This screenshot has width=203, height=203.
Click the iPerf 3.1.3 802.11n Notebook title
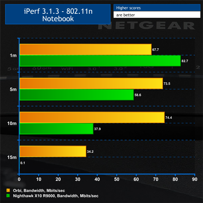pyautogui.click(x=57, y=14)
